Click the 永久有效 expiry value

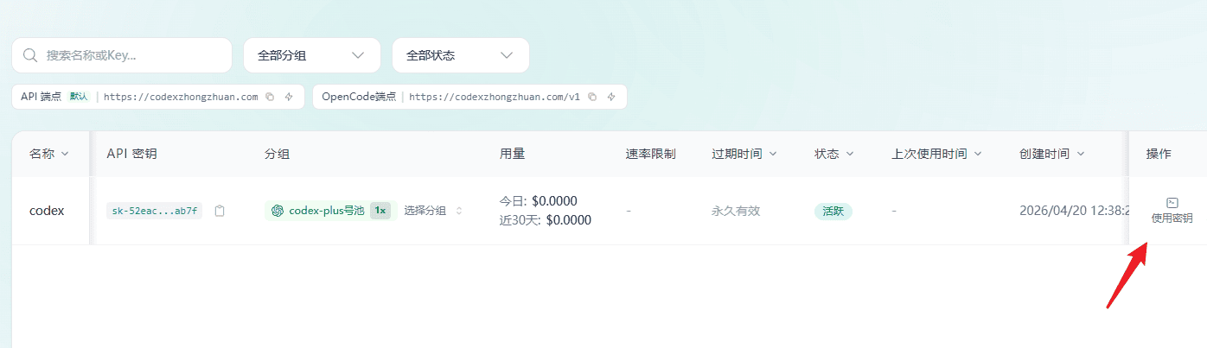[x=735, y=211]
